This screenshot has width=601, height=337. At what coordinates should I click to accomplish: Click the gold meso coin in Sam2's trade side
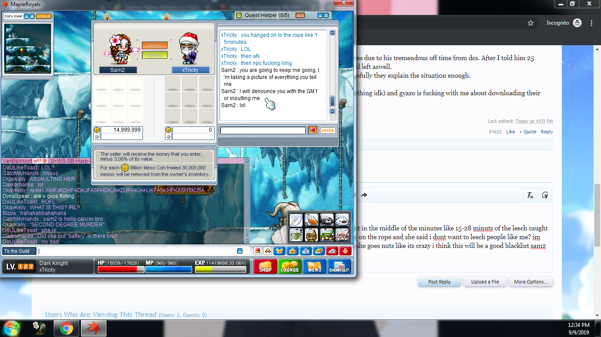pyautogui.click(x=97, y=130)
